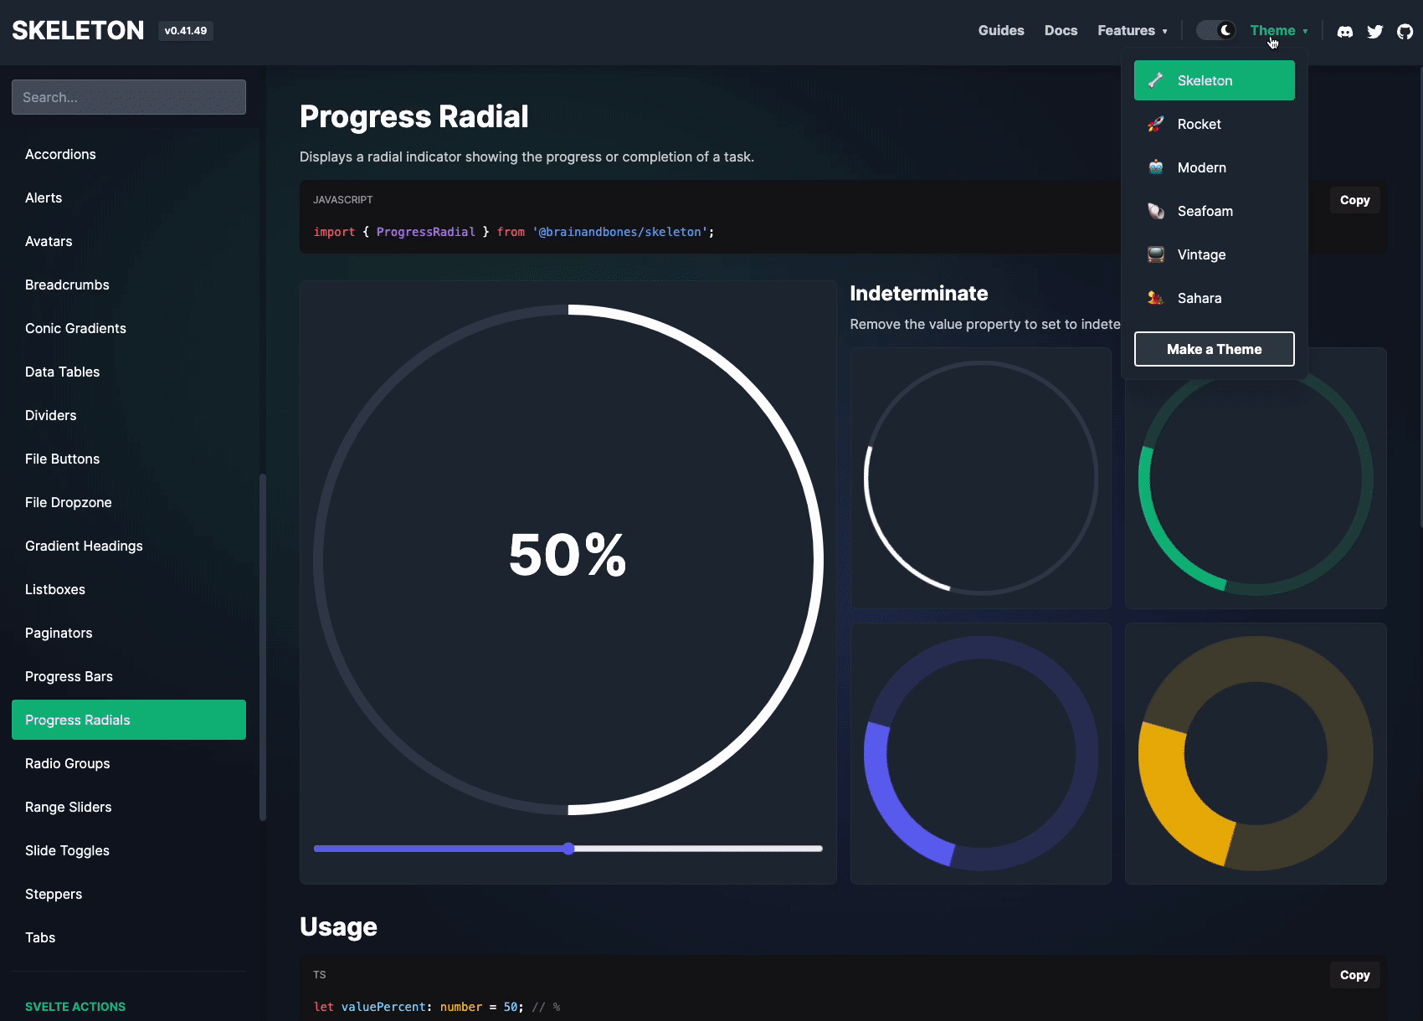Copy the TS usage code
Image resolution: width=1423 pixels, height=1021 pixels.
pos(1354,975)
